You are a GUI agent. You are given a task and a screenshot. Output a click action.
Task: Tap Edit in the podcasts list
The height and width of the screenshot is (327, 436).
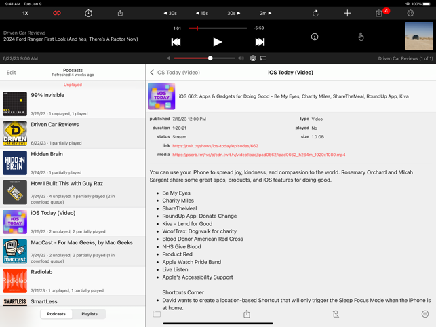click(x=11, y=73)
